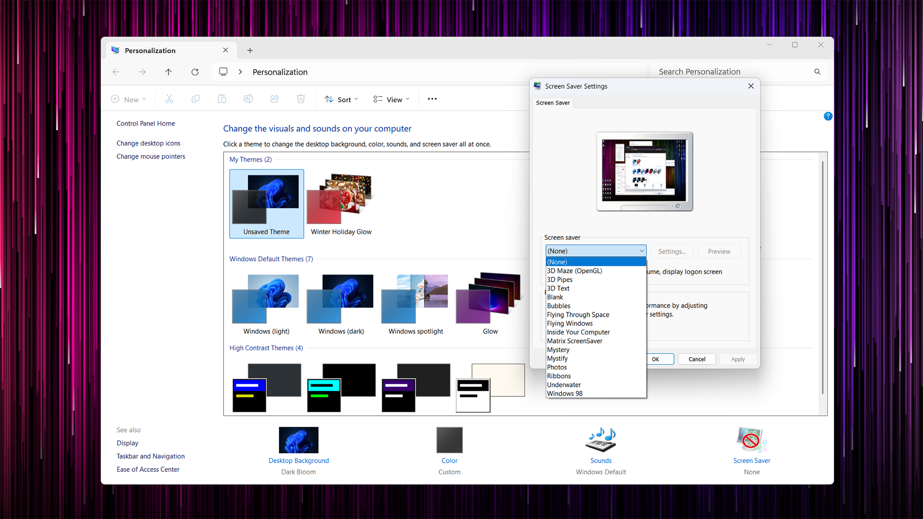Click the Apply button
923x519 pixels.
[738, 359]
